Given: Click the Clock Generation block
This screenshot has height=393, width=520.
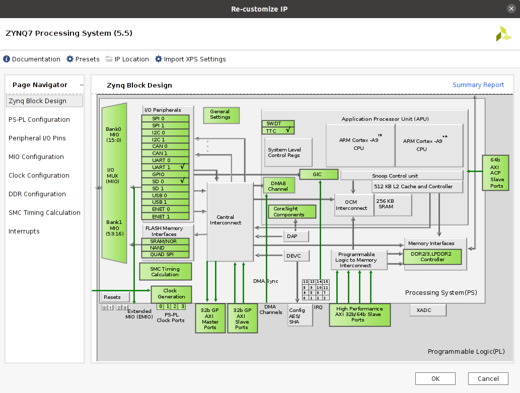Looking at the screenshot, I should click(171, 294).
